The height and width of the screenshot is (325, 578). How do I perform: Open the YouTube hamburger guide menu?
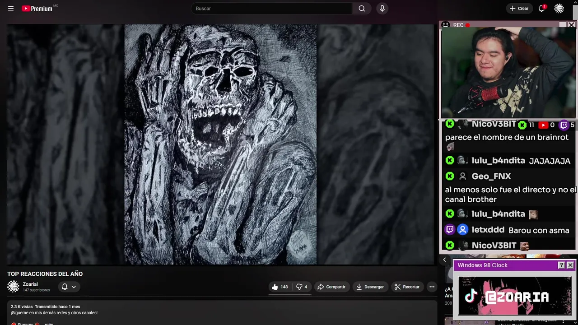tap(11, 9)
